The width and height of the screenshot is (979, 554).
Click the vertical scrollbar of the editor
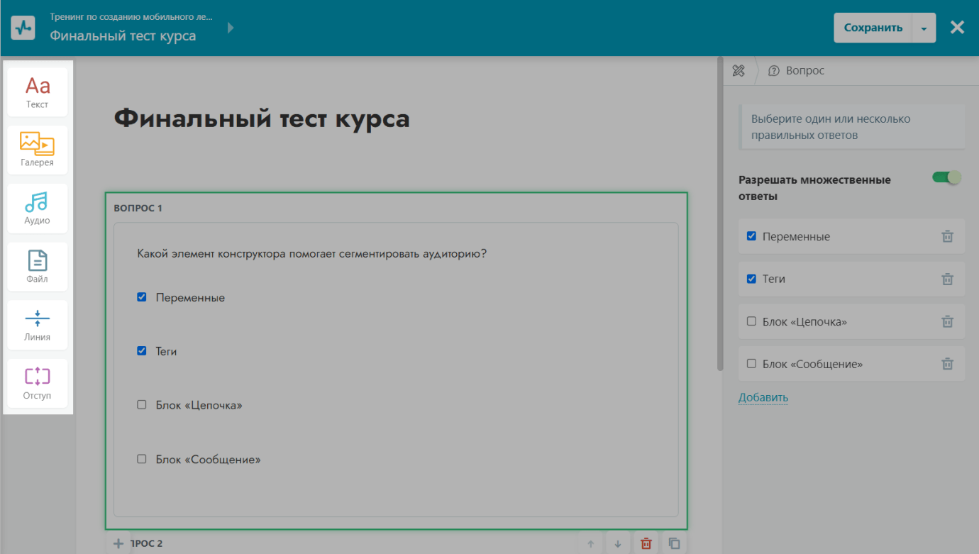(720, 213)
